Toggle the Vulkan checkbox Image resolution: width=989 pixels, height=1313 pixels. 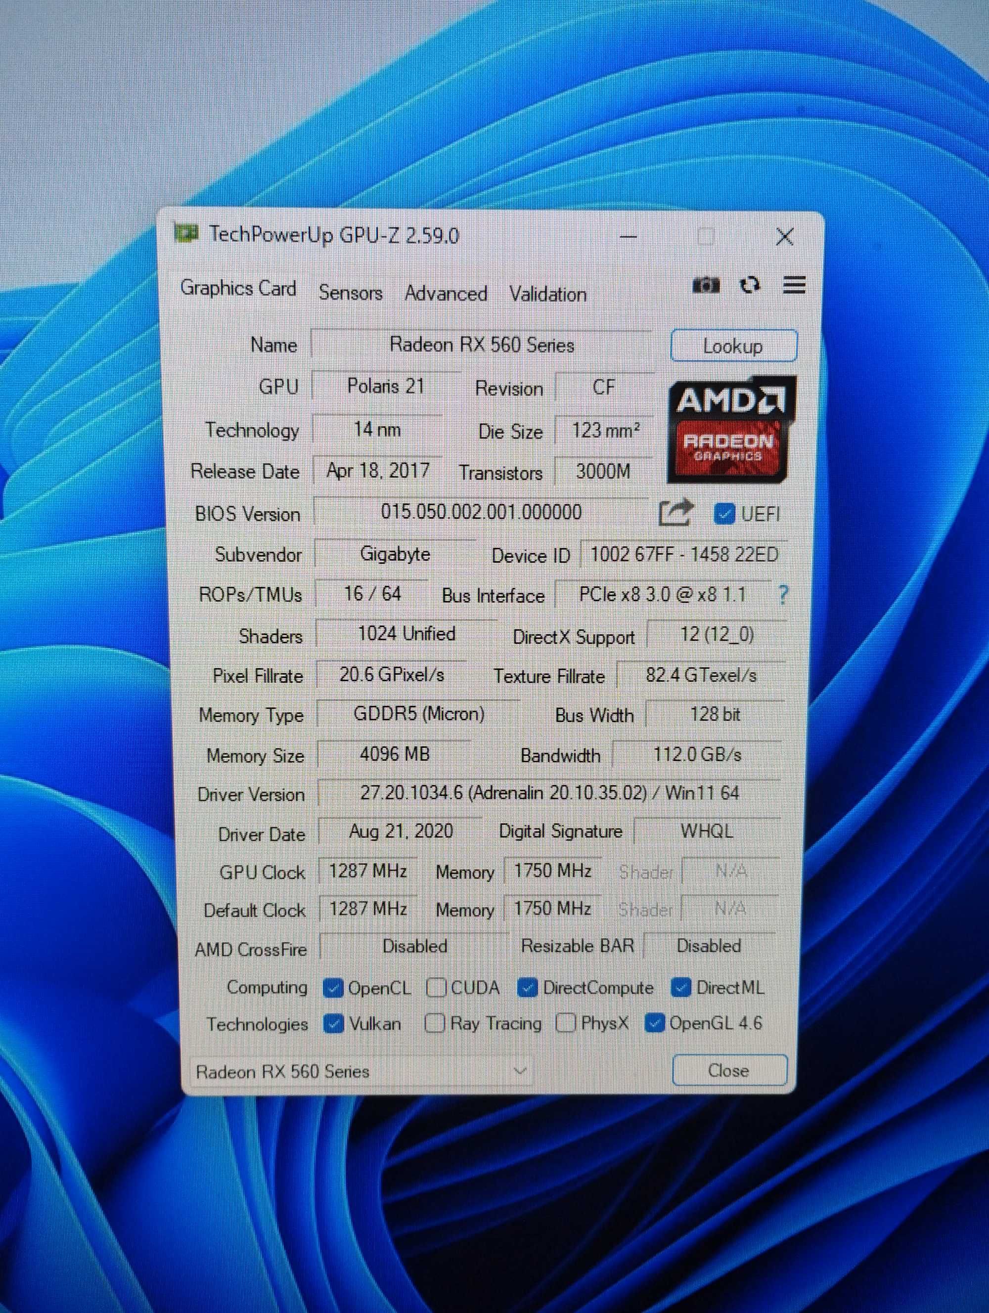[x=334, y=1023]
